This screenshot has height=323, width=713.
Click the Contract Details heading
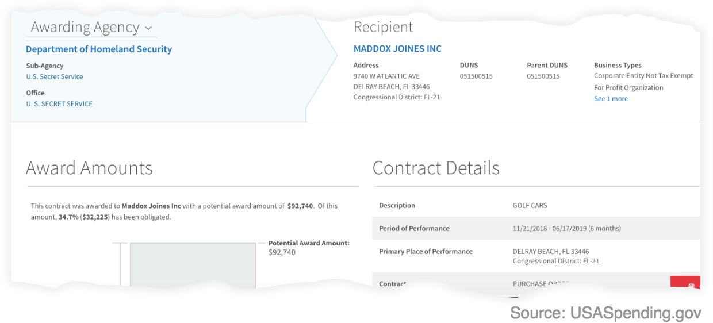click(436, 168)
